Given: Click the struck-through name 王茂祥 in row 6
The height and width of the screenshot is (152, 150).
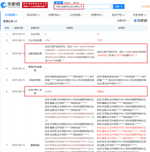Looking at the screenshot, I should [48, 92].
